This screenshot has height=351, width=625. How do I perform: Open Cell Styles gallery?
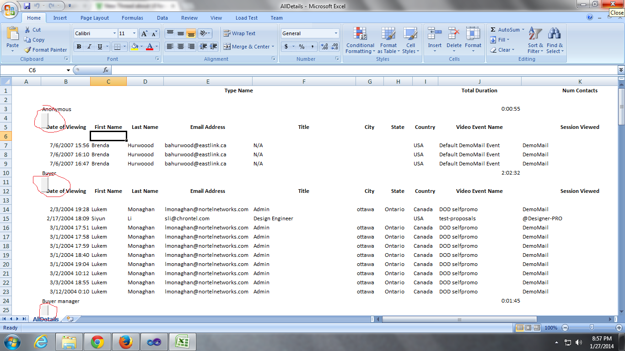coord(410,40)
